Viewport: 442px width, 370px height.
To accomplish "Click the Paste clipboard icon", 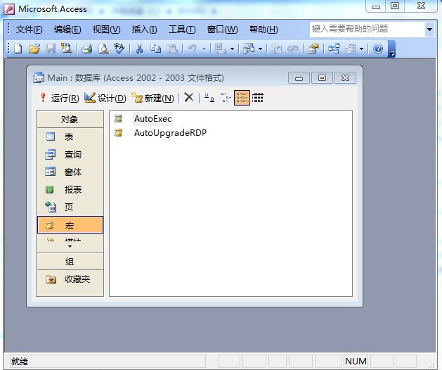I will [x=172, y=49].
